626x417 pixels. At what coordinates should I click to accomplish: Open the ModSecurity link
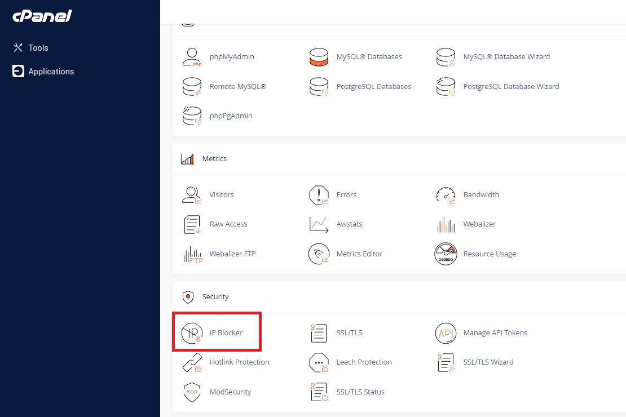point(230,392)
